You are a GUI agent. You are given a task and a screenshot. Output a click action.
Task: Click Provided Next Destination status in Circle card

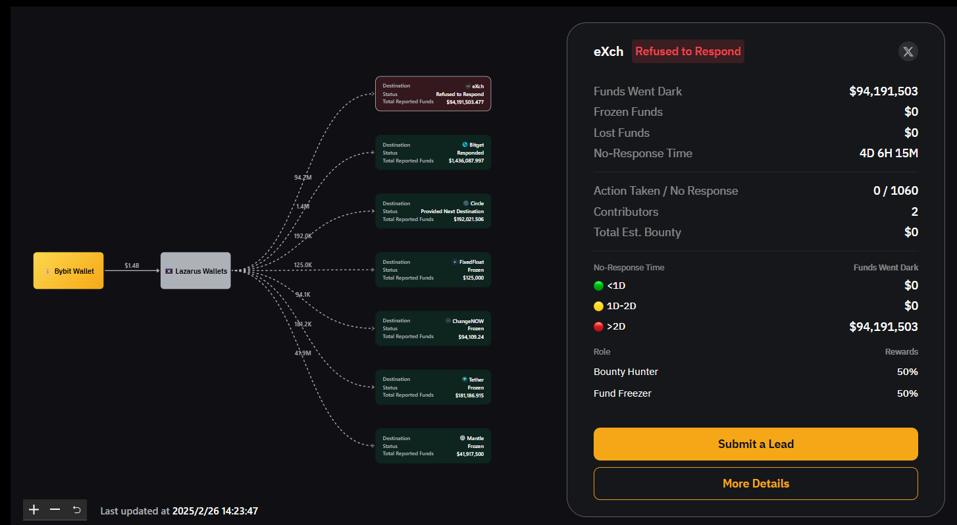coord(452,211)
